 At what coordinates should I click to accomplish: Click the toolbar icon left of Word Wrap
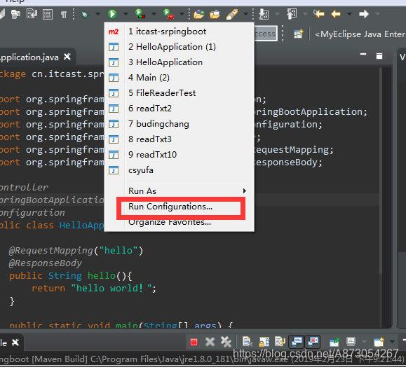15,14
